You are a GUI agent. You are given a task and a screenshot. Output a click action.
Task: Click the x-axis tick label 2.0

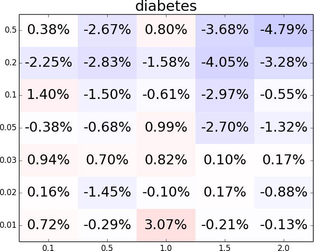284,247
